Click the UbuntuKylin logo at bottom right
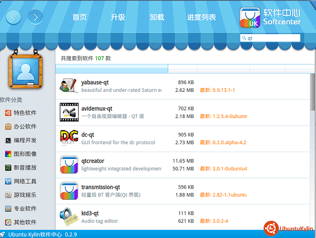Screen dimensions: 316x238 [x=288, y=228]
